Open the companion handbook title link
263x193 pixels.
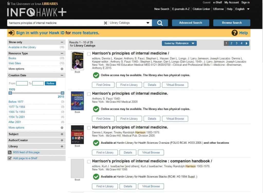(x=152, y=161)
